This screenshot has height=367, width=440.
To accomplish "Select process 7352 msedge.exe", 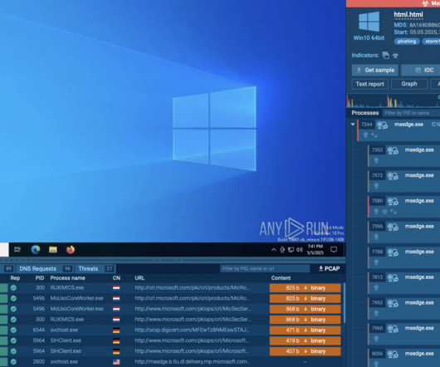I will click(404, 155).
